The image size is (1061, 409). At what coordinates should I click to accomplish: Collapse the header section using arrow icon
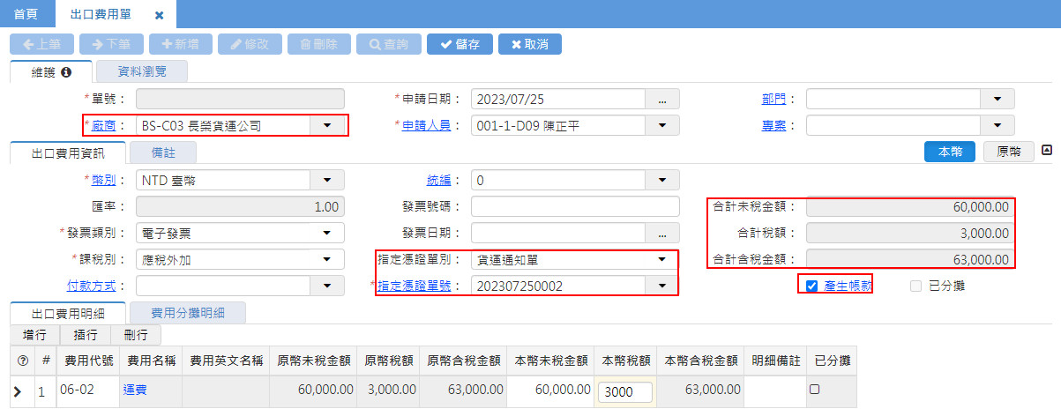[x=1047, y=151]
